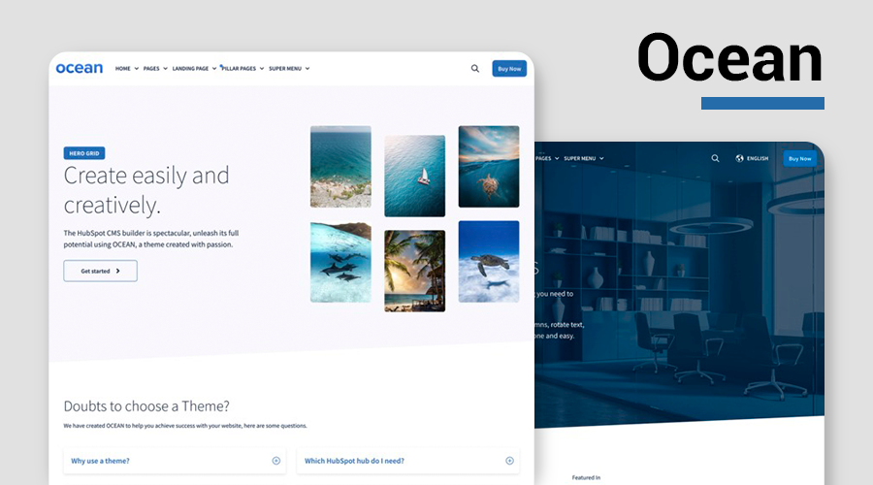Image resolution: width=873 pixels, height=485 pixels.
Task: Click the large 'Ocean' title text
Action: coord(729,58)
